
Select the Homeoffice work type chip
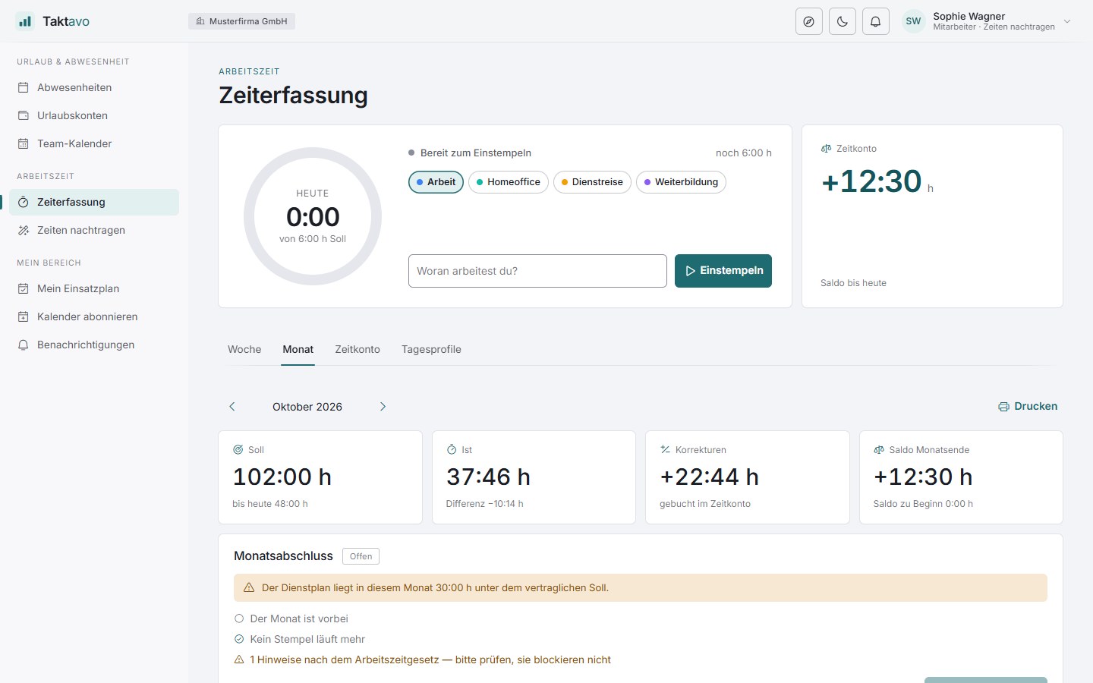[x=509, y=182]
